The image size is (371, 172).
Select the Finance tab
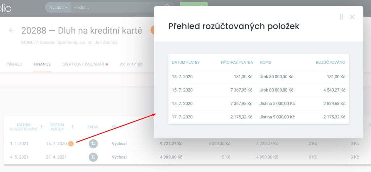click(x=42, y=64)
